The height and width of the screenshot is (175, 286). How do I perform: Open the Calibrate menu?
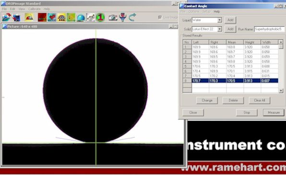click(x=34, y=9)
